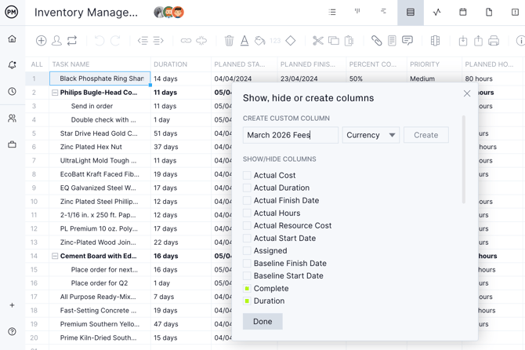Add a new task with plus circle

click(42, 41)
